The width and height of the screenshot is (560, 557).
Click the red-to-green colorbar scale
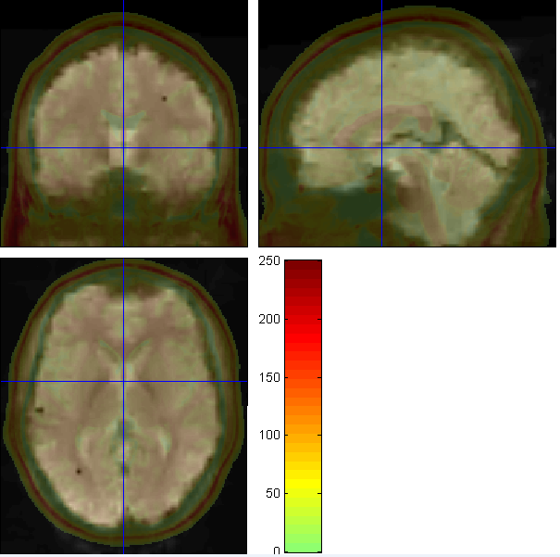click(304, 406)
